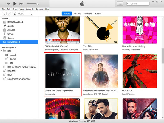Click the scrollbar down arrow

point(163,118)
